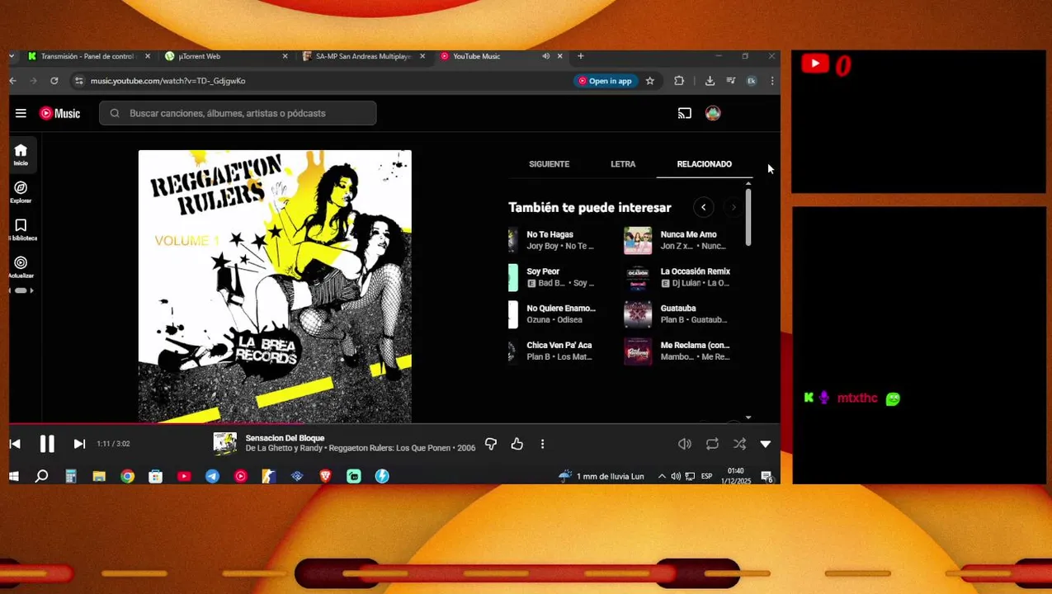Click the Me Reclama song thumbnail
Screen dimensions: 1052x594
(638, 351)
